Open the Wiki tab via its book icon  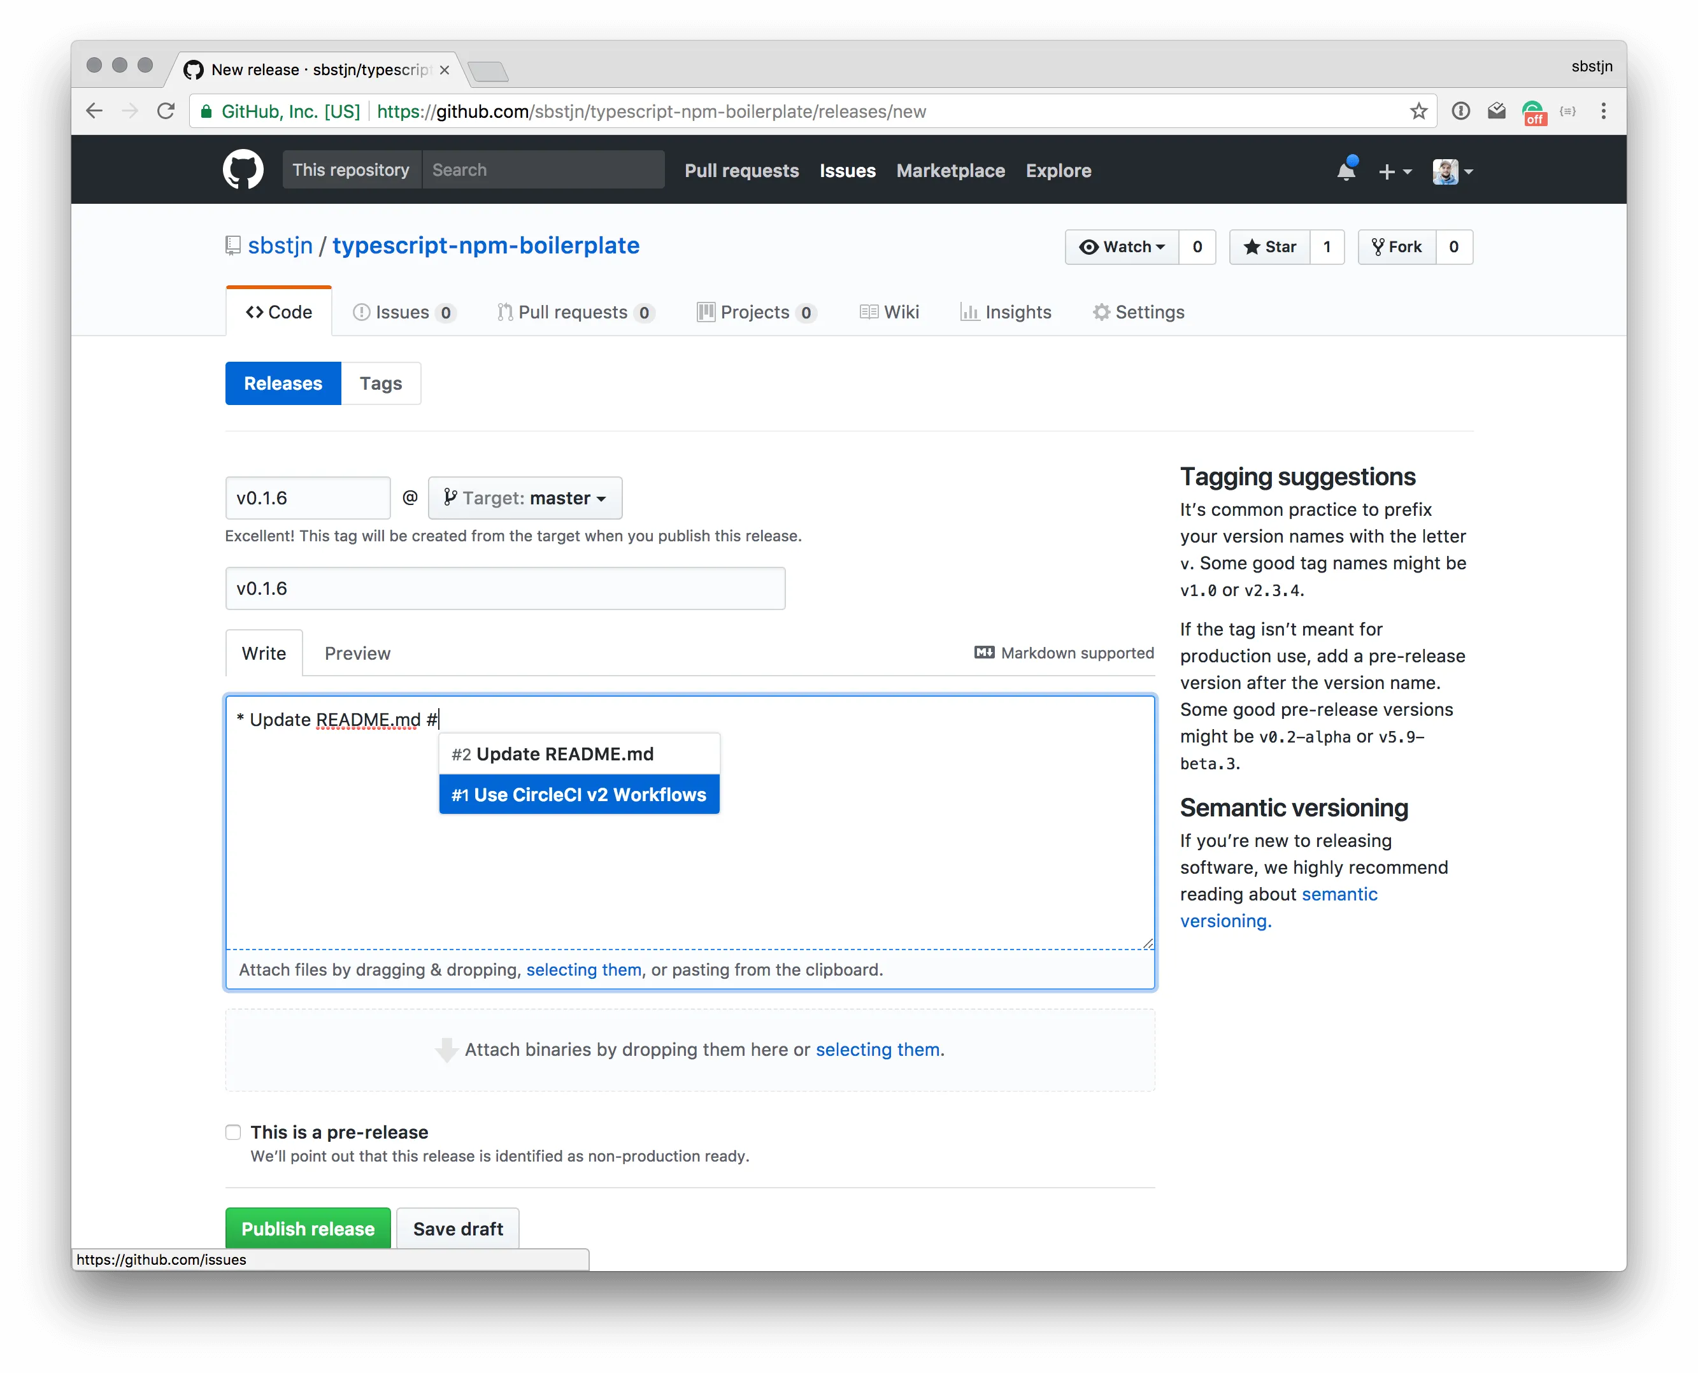coord(869,311)
